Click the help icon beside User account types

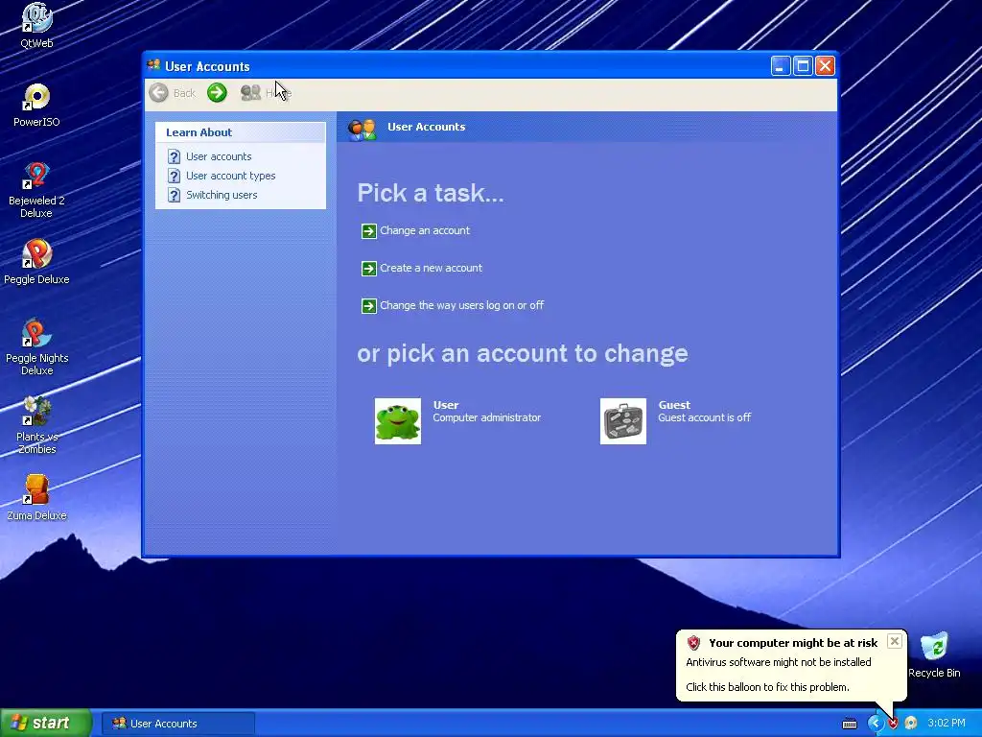[175, 177]
